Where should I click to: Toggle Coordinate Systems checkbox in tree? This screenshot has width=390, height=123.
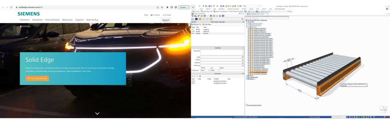[248, 24]
